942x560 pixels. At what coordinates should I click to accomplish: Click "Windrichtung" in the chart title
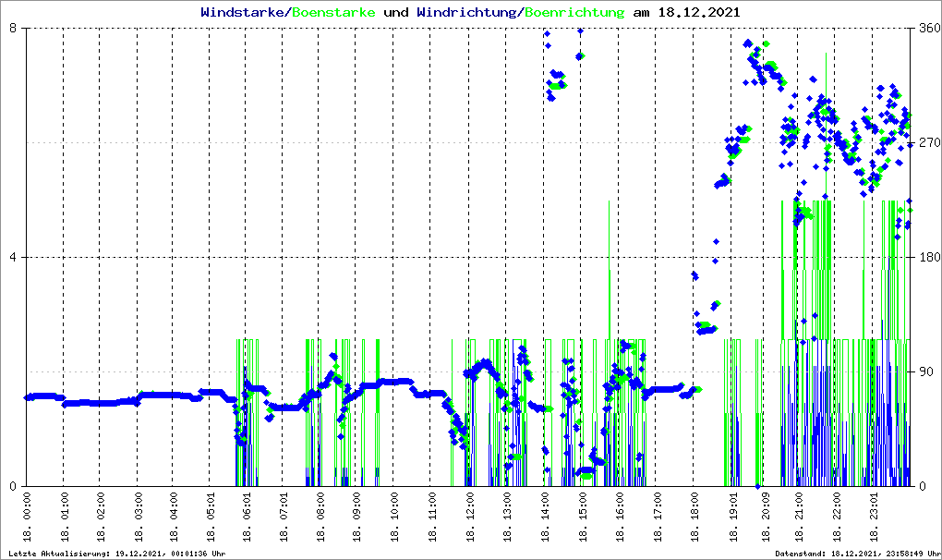(x=466, y=12)
